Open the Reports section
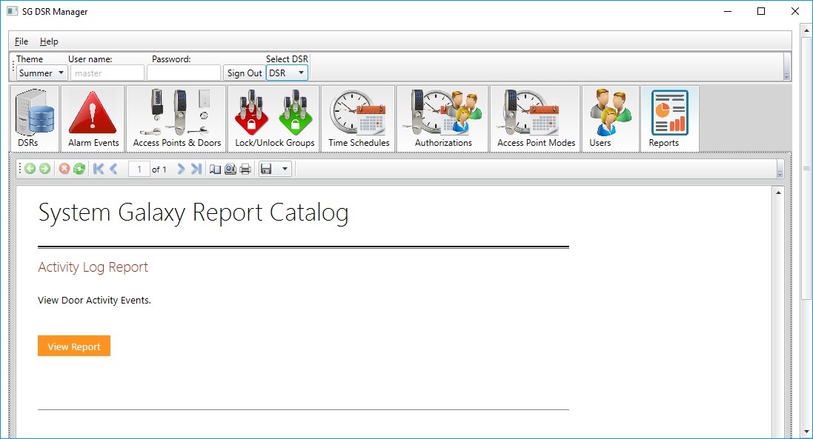Screen dimensions: 813x439 [x=670, y=118]
